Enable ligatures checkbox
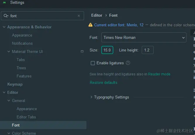 click(x=93, y=63)
